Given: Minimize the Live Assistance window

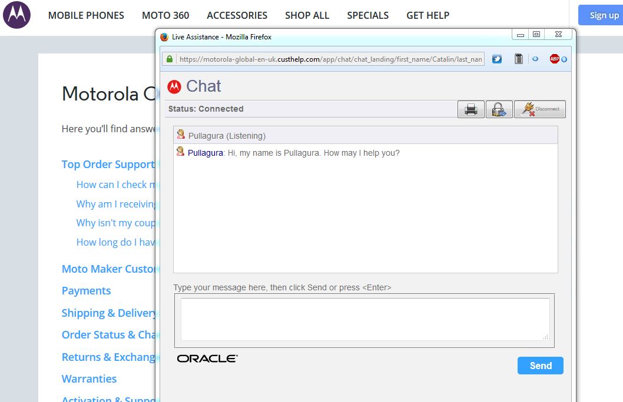Looking at the screenshot, I should (x=520, y=35).
